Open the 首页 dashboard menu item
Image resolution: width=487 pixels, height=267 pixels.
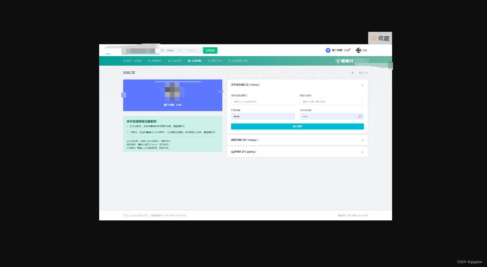pyautogui.click(x=132, y=61)
